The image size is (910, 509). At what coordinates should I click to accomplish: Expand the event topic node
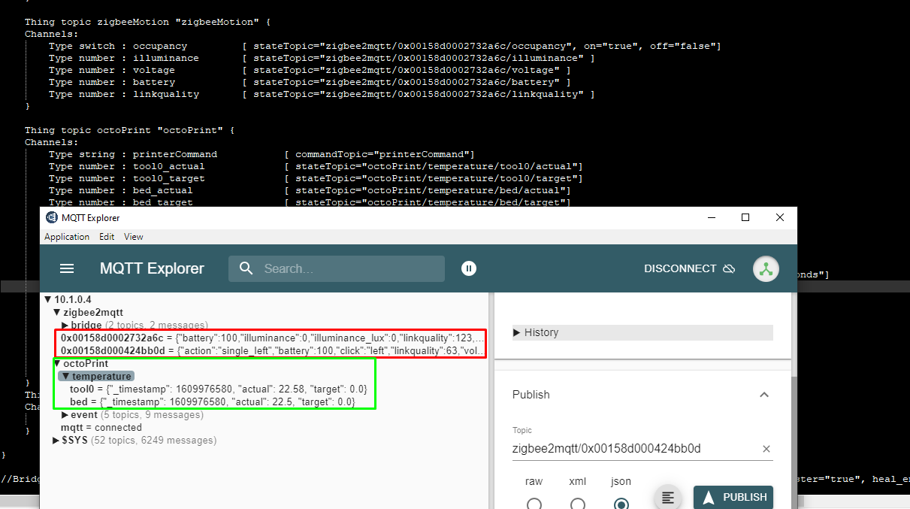(x=65, y=415)
